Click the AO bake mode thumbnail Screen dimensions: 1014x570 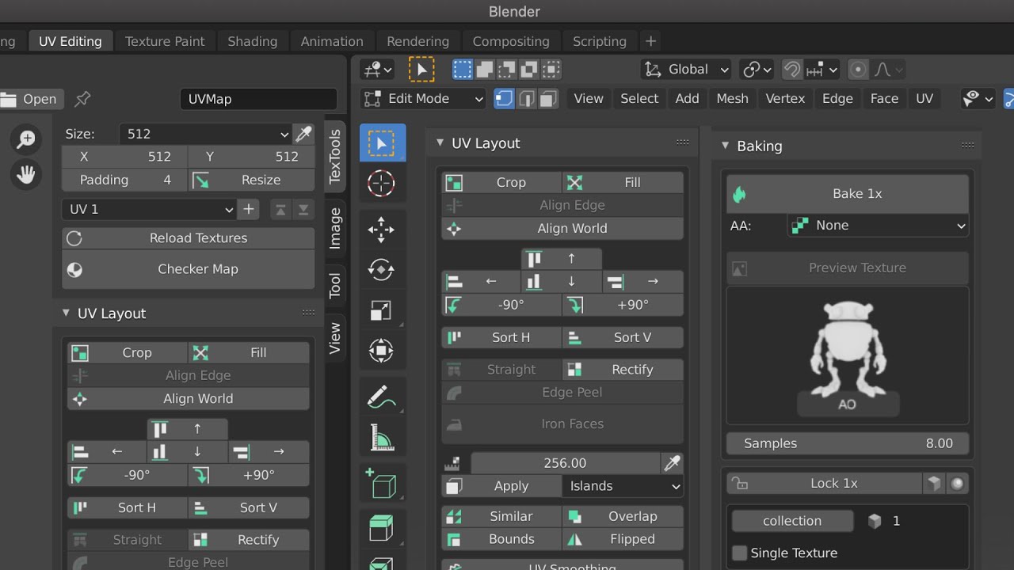pyautogui.click(x=848, y=355)
